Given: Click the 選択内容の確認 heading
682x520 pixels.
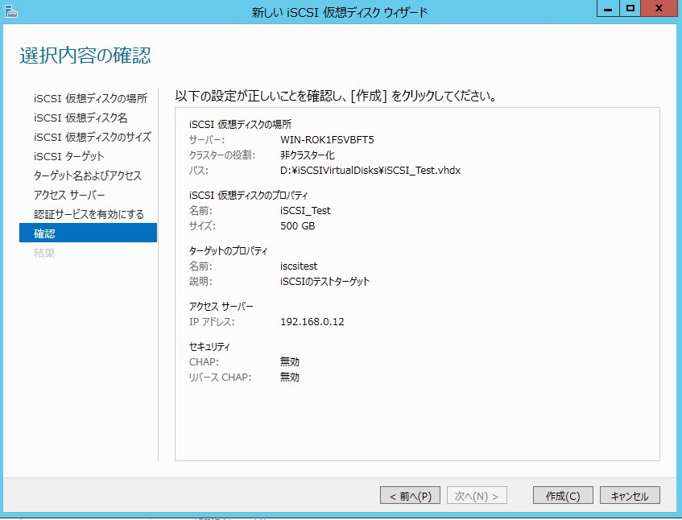Looking at the screenshot, I should coord(85,56).
